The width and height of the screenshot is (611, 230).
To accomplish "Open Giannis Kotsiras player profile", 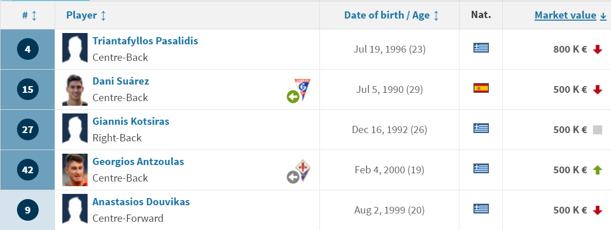I will click(131, 121).
